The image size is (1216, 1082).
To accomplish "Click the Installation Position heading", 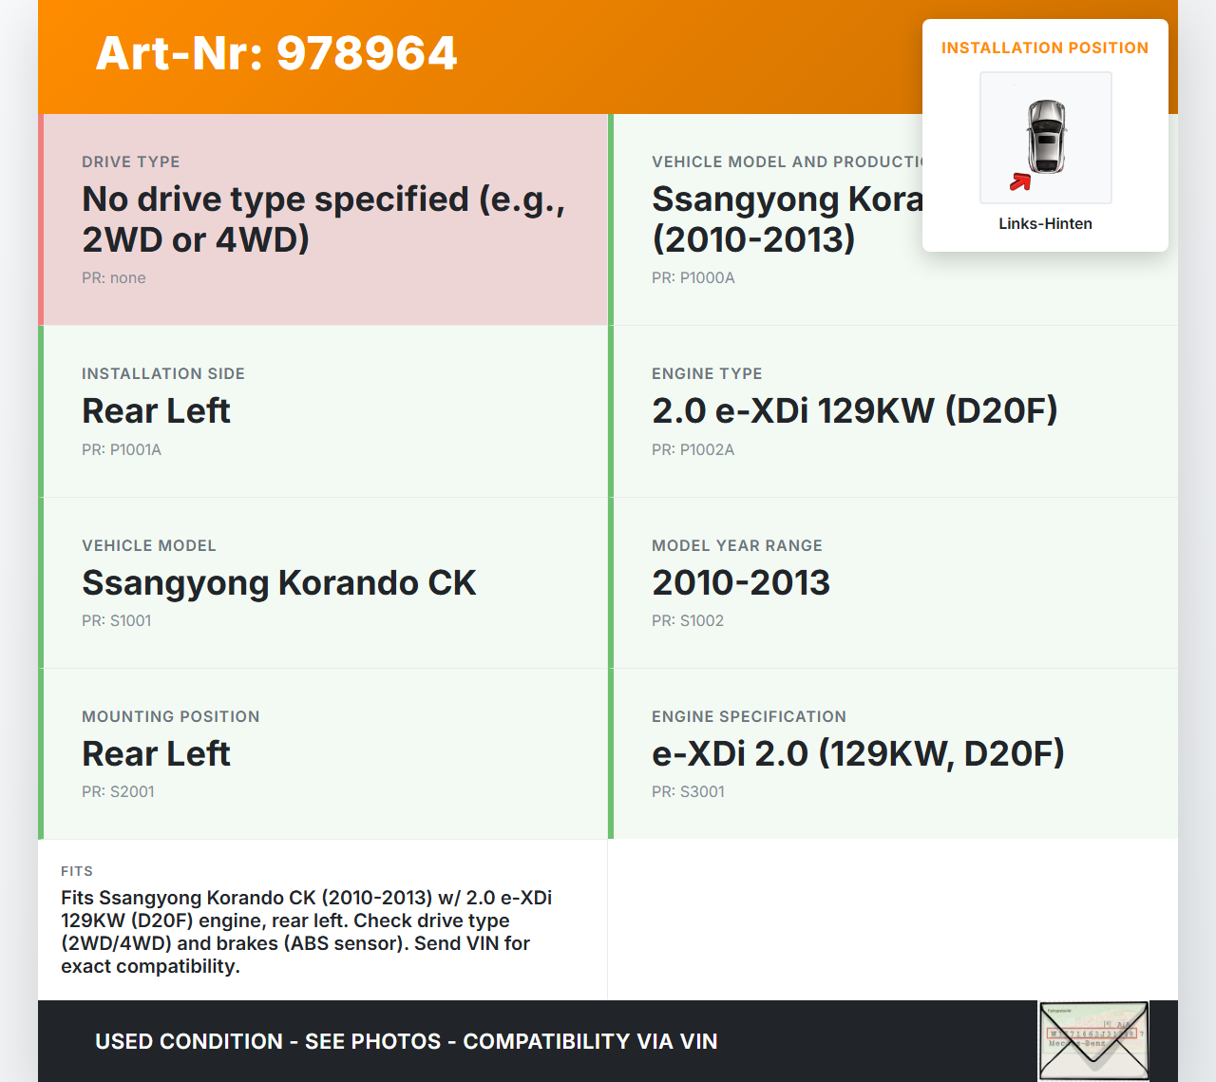I will point(1044,47).
